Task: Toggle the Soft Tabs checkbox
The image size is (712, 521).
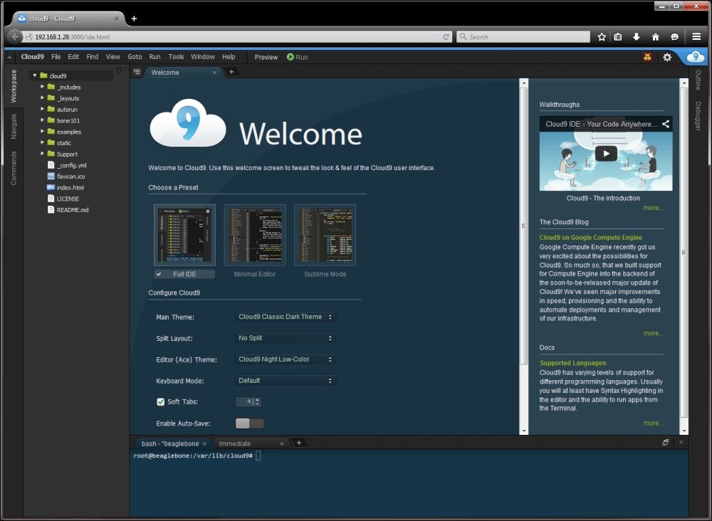Action: tap(161, 402)
